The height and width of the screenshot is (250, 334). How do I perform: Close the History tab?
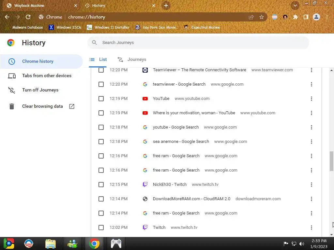point(154,6)
